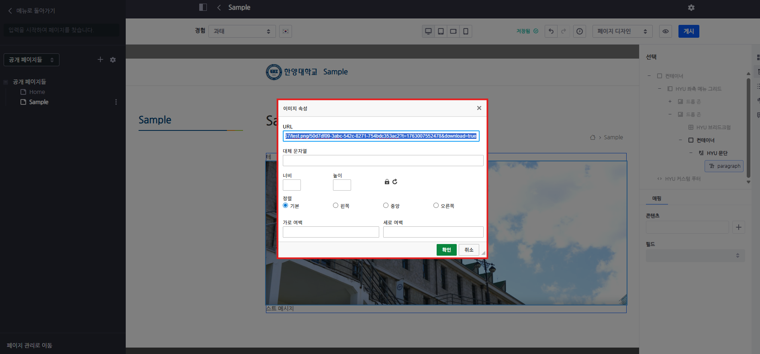Click the reset size icon in the dialog
Viewport: 760px width, 354px height.
coord(395,182)
